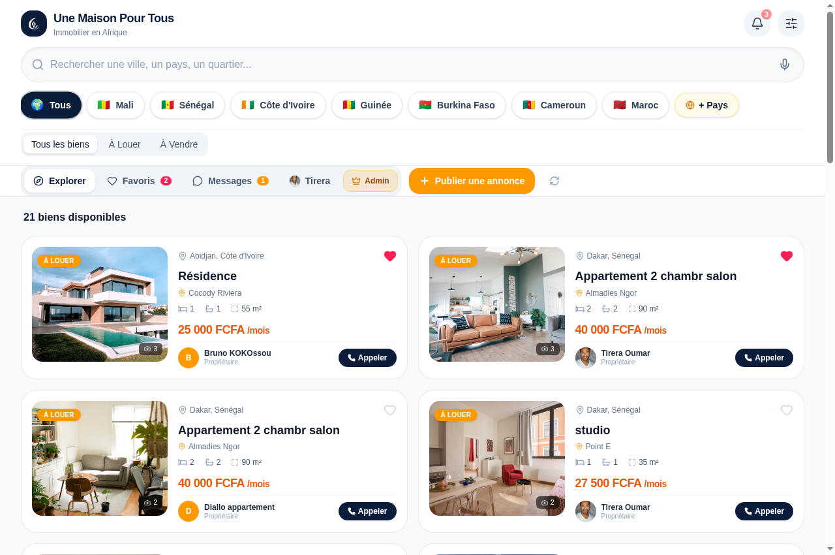835x555 pixels.
Task: Click the refresh icon beside Publier une annonce
Action: (x=554, y=181)
